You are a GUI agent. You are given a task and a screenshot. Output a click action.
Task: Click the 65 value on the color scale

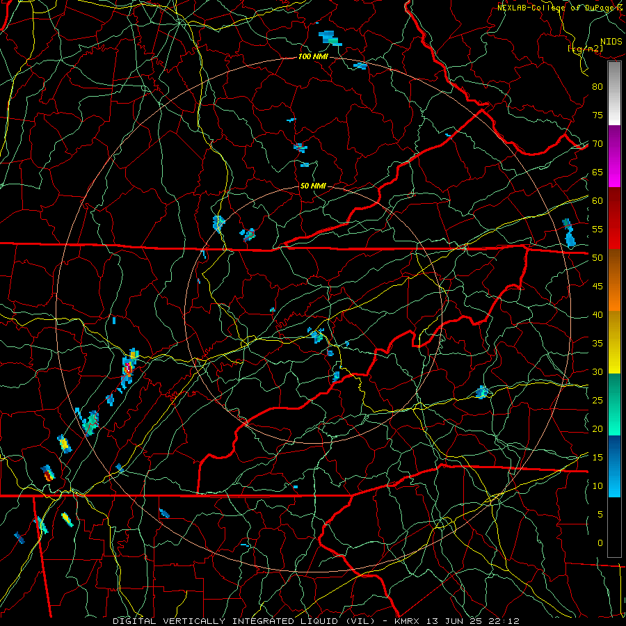(x=597, y=172)
